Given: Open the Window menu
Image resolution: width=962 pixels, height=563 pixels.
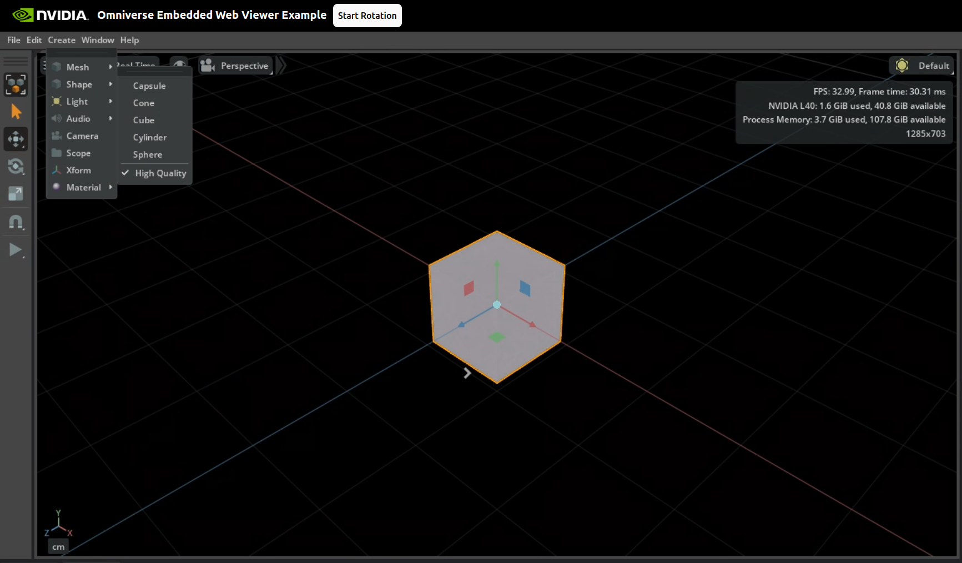Looking at the screenshot, I should point(97,40).
